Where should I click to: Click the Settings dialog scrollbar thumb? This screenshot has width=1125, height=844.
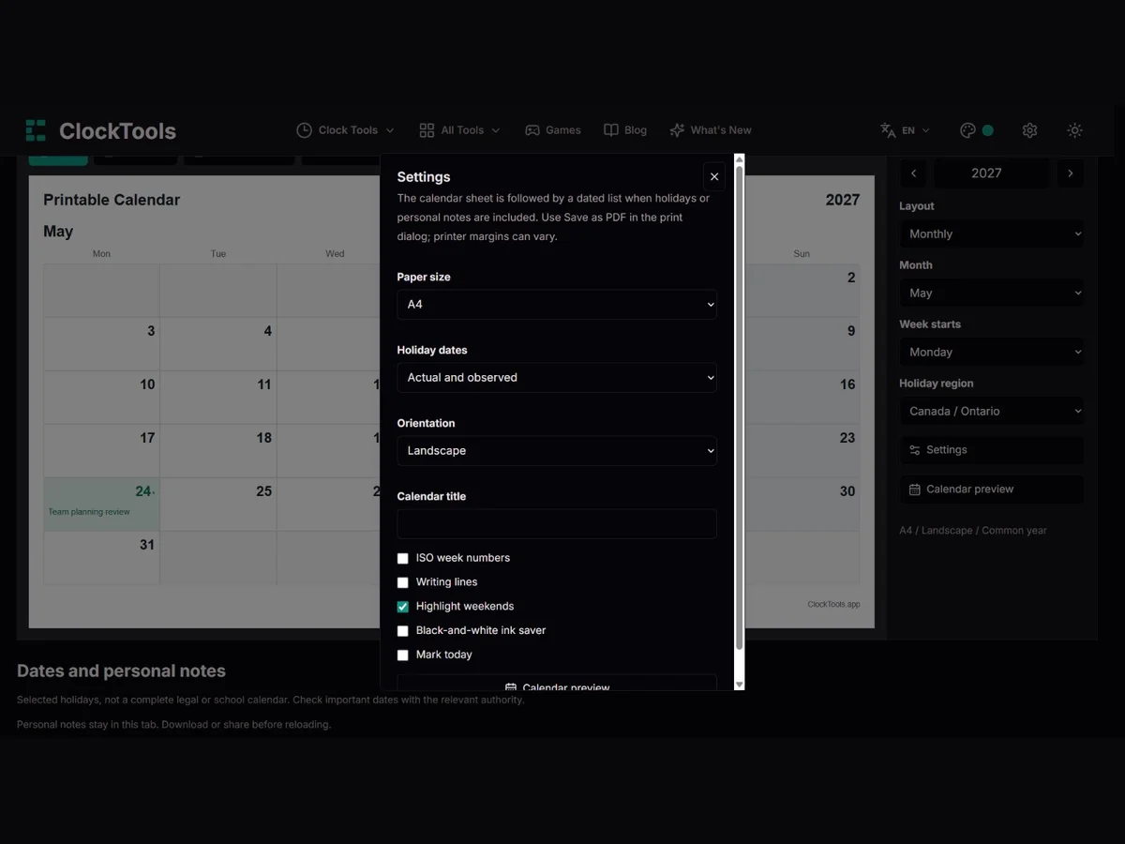point(739,408)
